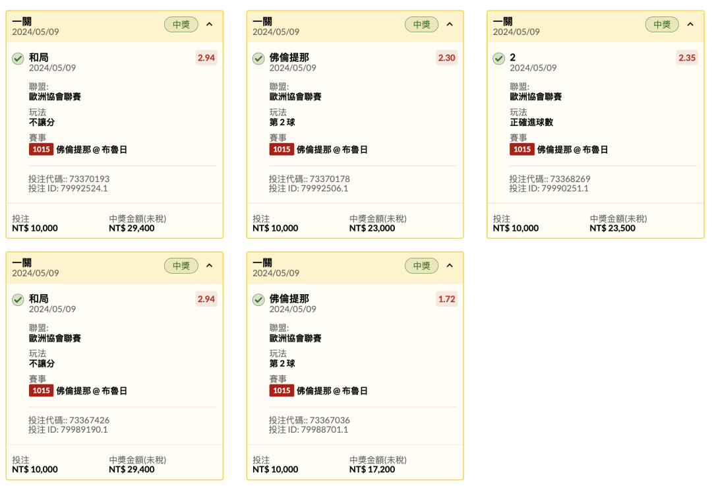
Task: Click green checkmark beside 佛倫提那 odds 2.30
Action: point(258,59)
